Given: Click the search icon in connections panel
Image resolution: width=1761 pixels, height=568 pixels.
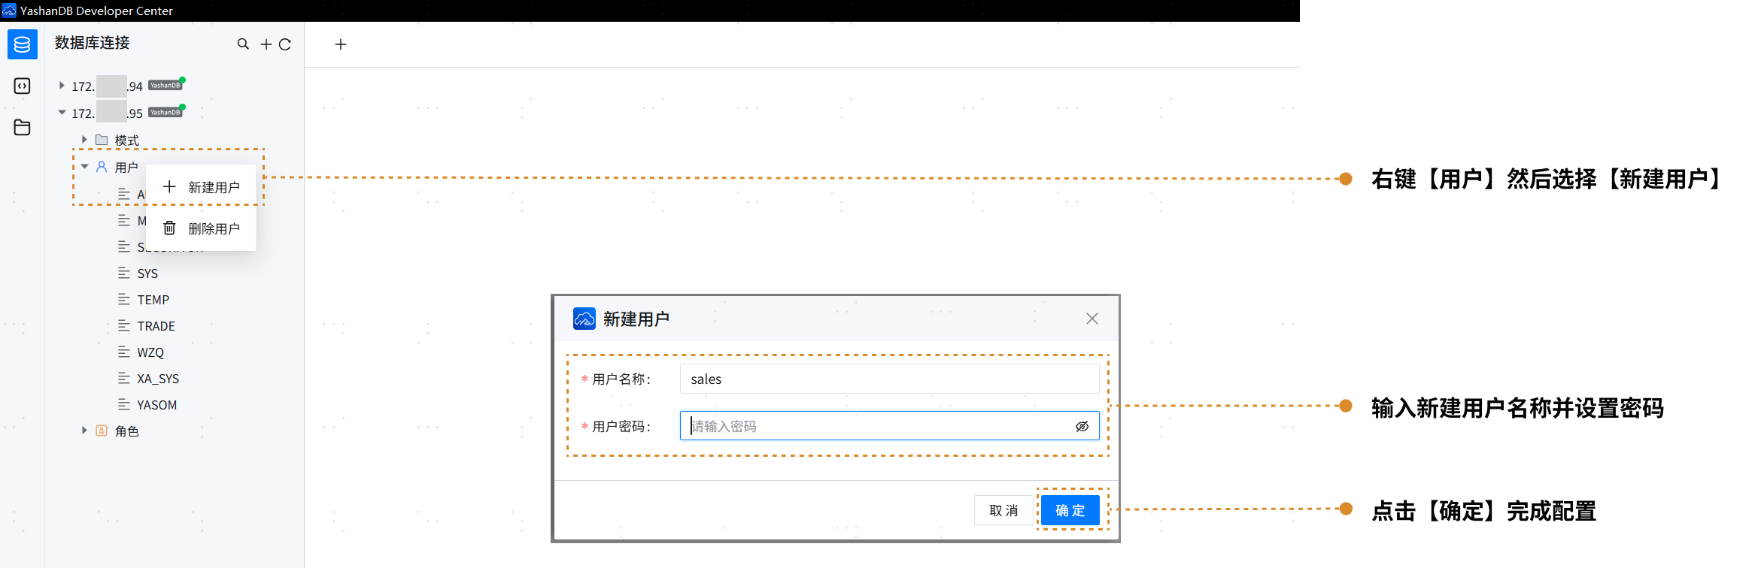Looking at the screenshot, I should point(243,44).
